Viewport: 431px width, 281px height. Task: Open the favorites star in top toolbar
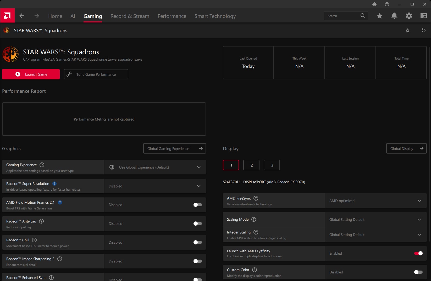click(x=379, y=16)
